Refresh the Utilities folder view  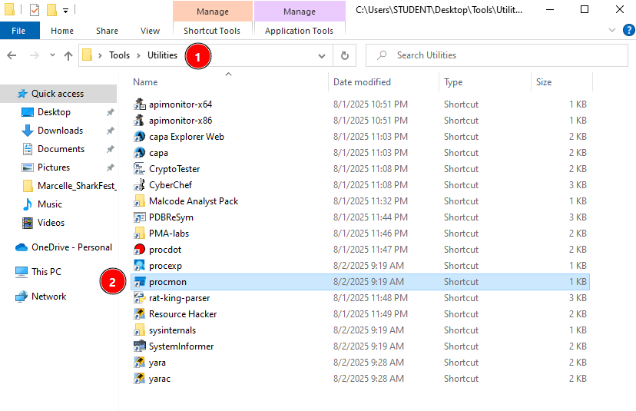(x=345, y=55)
